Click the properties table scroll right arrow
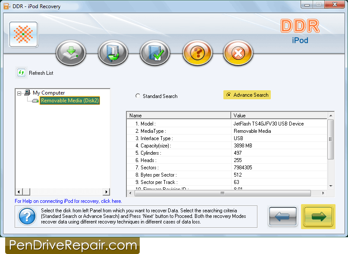This screenshot has height=254, width=348. pyautogui.click(x=323, y=193)
